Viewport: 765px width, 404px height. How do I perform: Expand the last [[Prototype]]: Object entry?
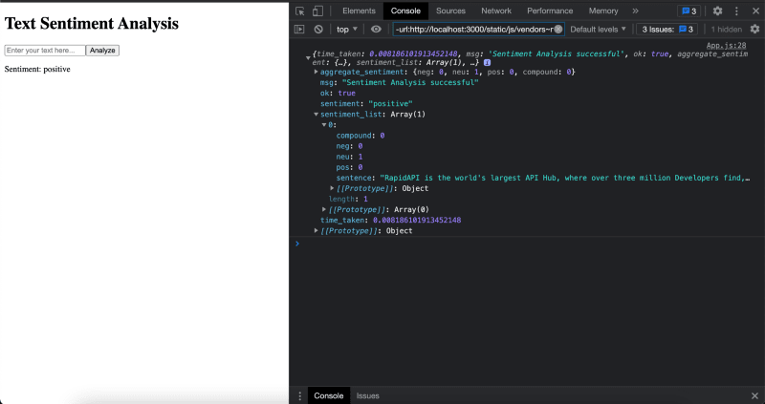(x=317, y=230)
